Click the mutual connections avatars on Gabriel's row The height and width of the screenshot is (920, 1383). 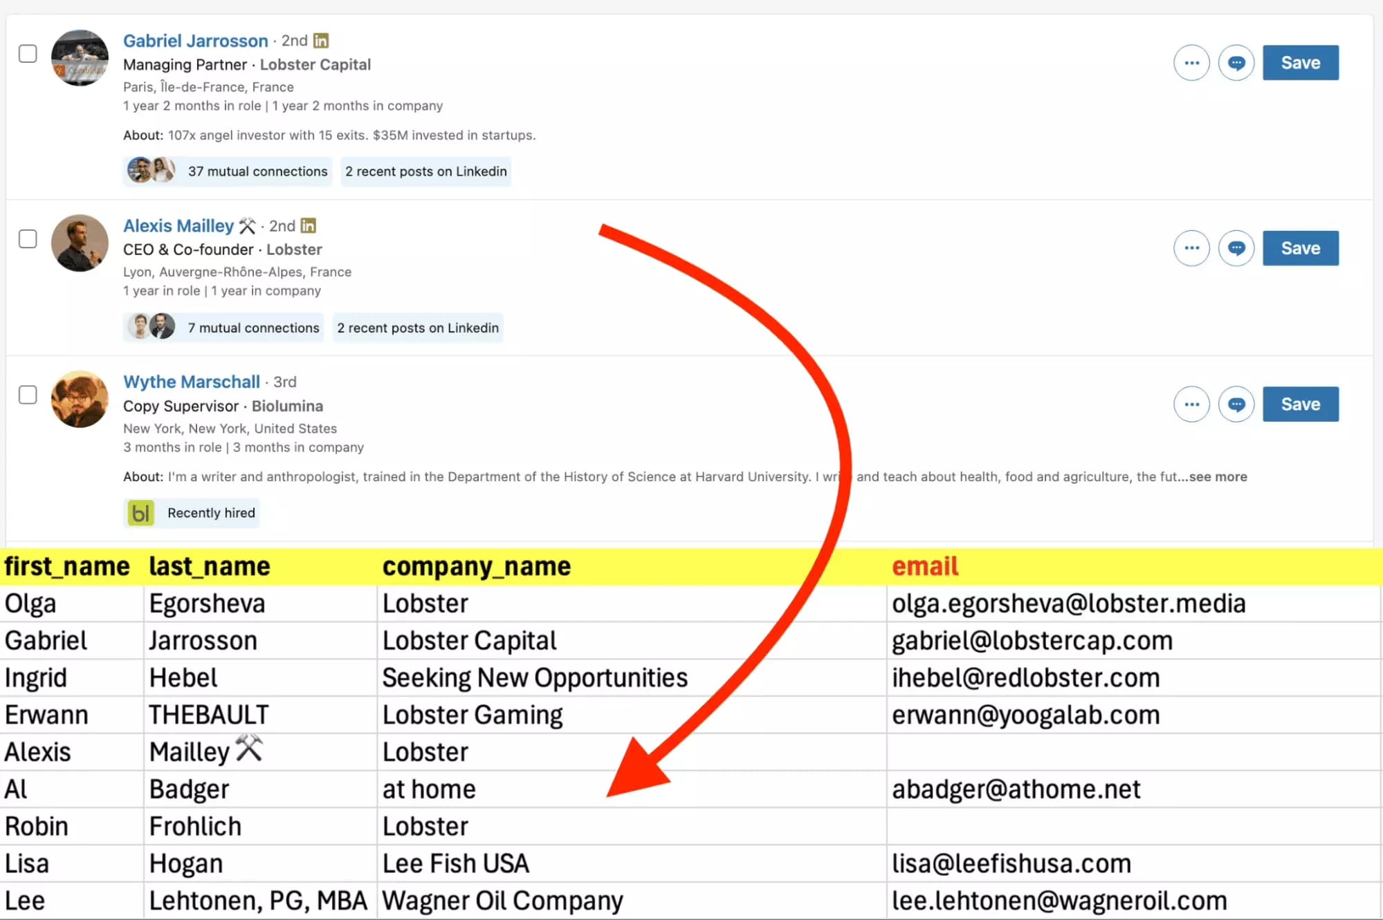pyautogui.click(x=150, y=171)
